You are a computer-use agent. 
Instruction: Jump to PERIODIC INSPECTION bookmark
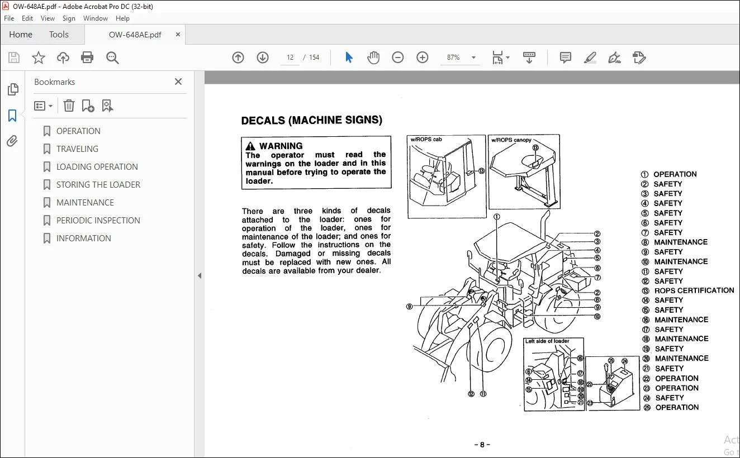click(x=98, y=221)
